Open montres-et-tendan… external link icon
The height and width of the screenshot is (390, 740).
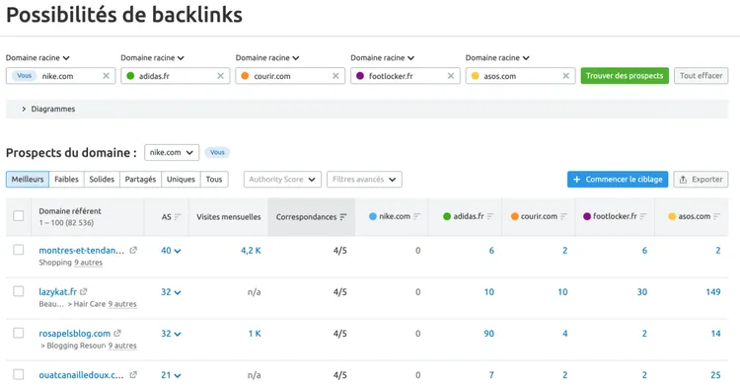pos(133,250)
